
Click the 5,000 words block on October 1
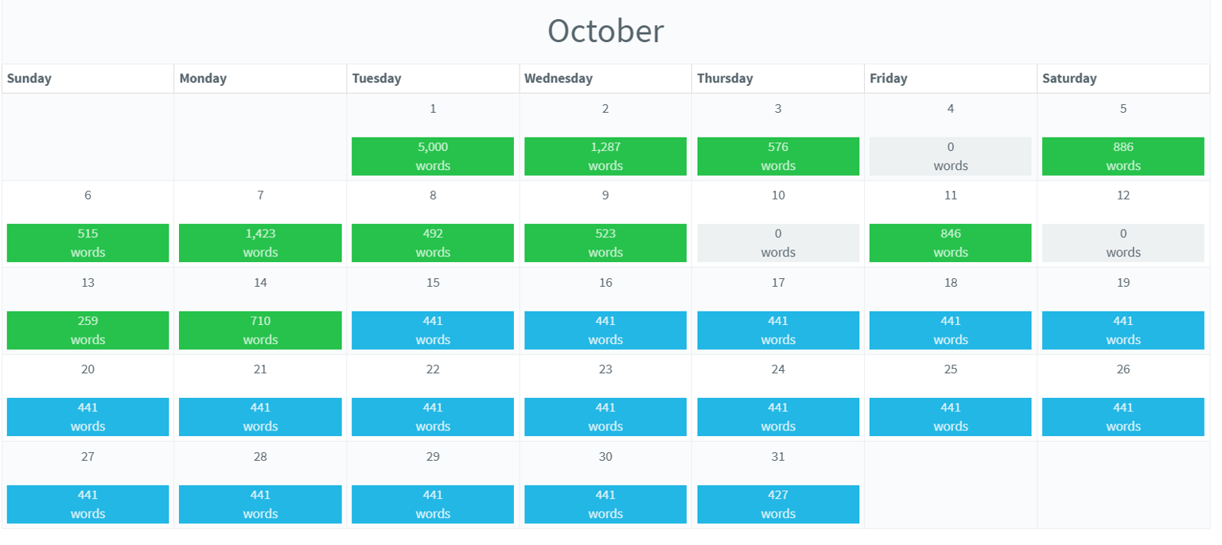click(x=433, y=157)
